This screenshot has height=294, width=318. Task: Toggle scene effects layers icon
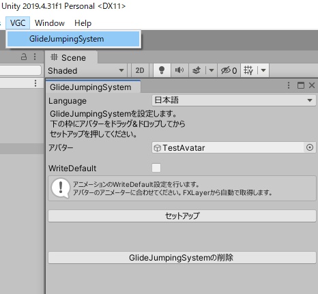point(197,70)
